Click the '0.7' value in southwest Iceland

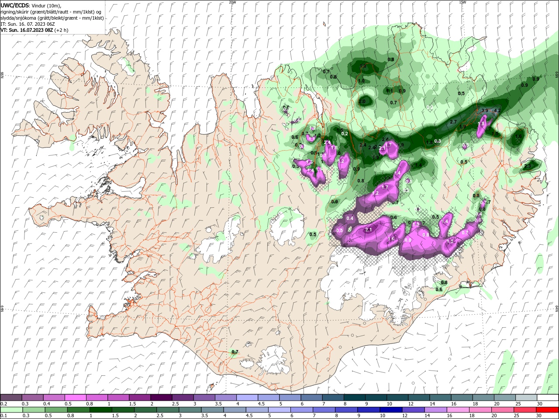[x=235, y=352]
